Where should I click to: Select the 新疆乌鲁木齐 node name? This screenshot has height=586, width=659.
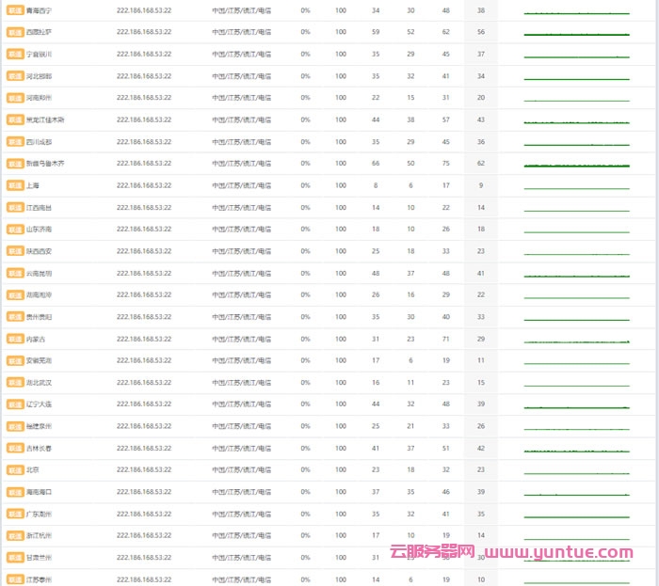pyautogui.click(x=45, y=164)
